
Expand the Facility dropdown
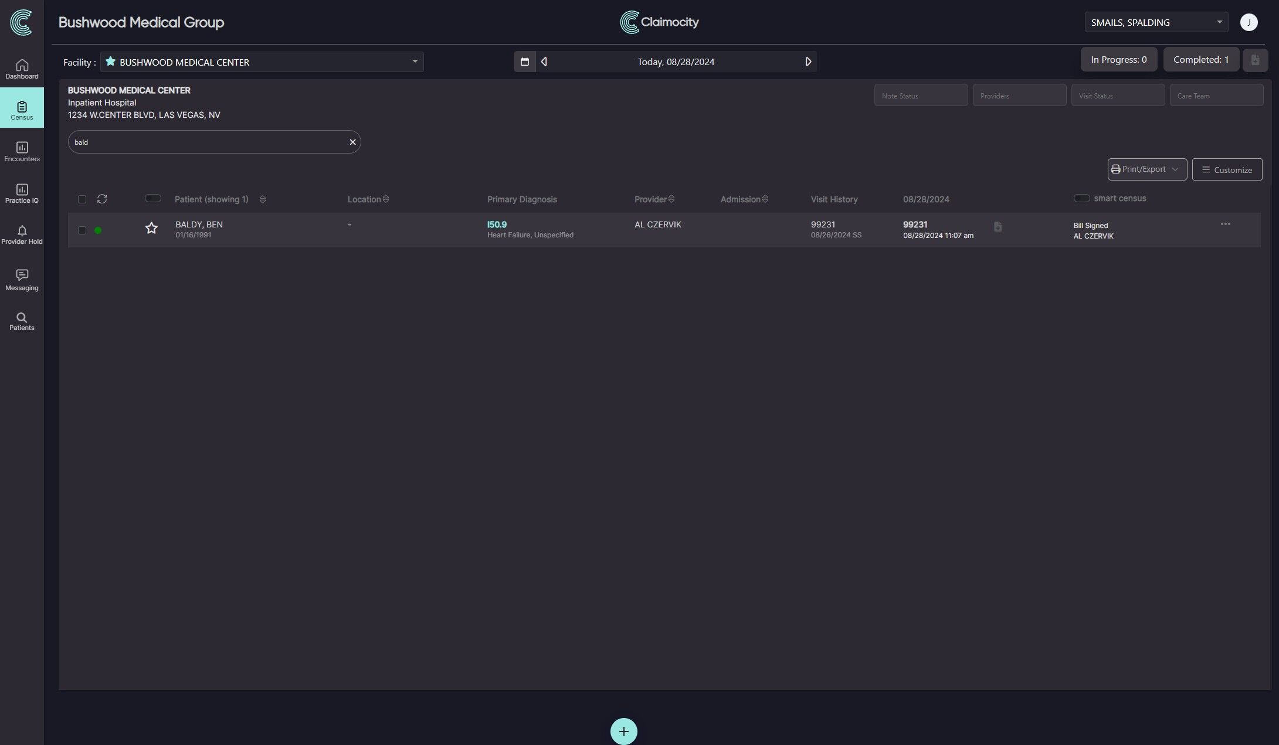[x=415, y=62]
